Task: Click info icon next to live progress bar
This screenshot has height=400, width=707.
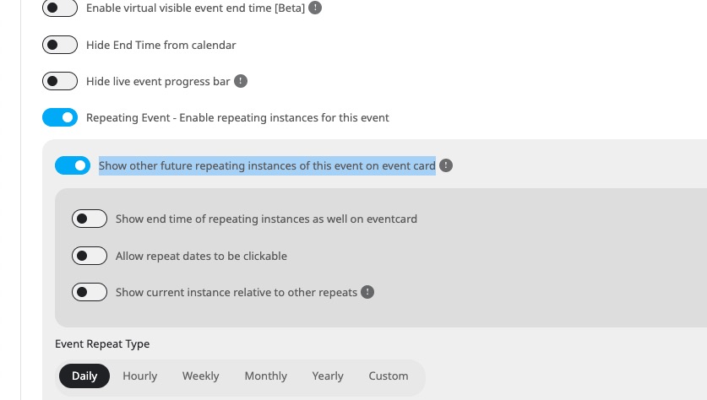Action: coord(241,81)
